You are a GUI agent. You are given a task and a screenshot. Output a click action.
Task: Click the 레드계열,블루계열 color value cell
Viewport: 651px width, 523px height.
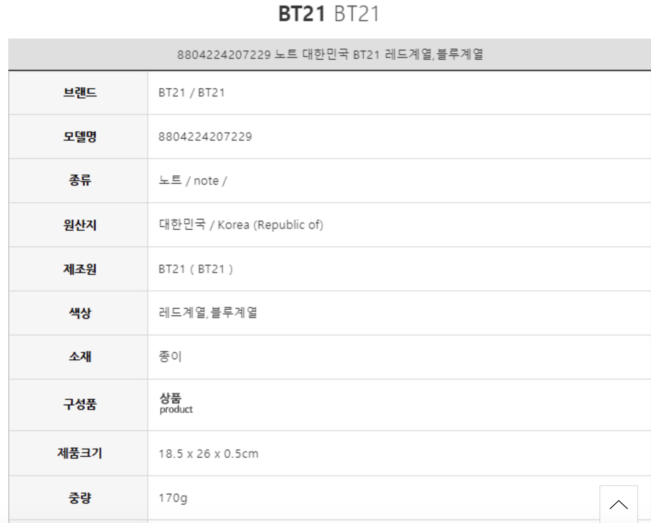click(208, 313)
